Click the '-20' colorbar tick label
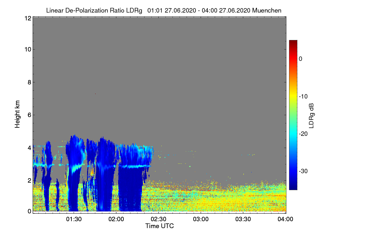376x251 pixels. click(303, 134)
